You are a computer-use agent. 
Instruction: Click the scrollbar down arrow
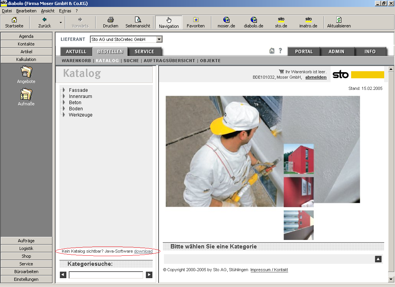[x=391, y=279]
